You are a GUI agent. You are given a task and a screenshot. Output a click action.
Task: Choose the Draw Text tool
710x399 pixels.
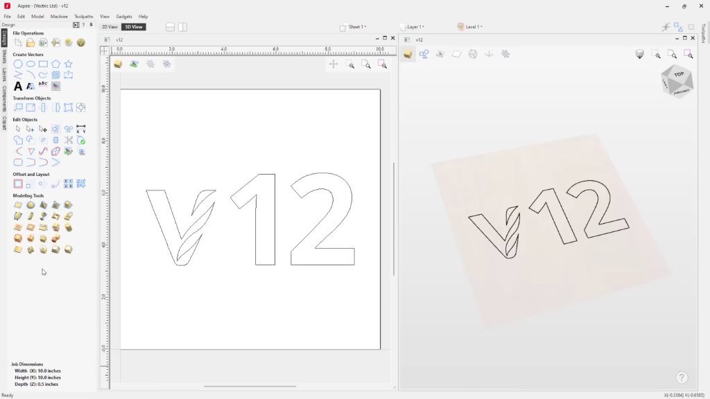tap(19, 86)
